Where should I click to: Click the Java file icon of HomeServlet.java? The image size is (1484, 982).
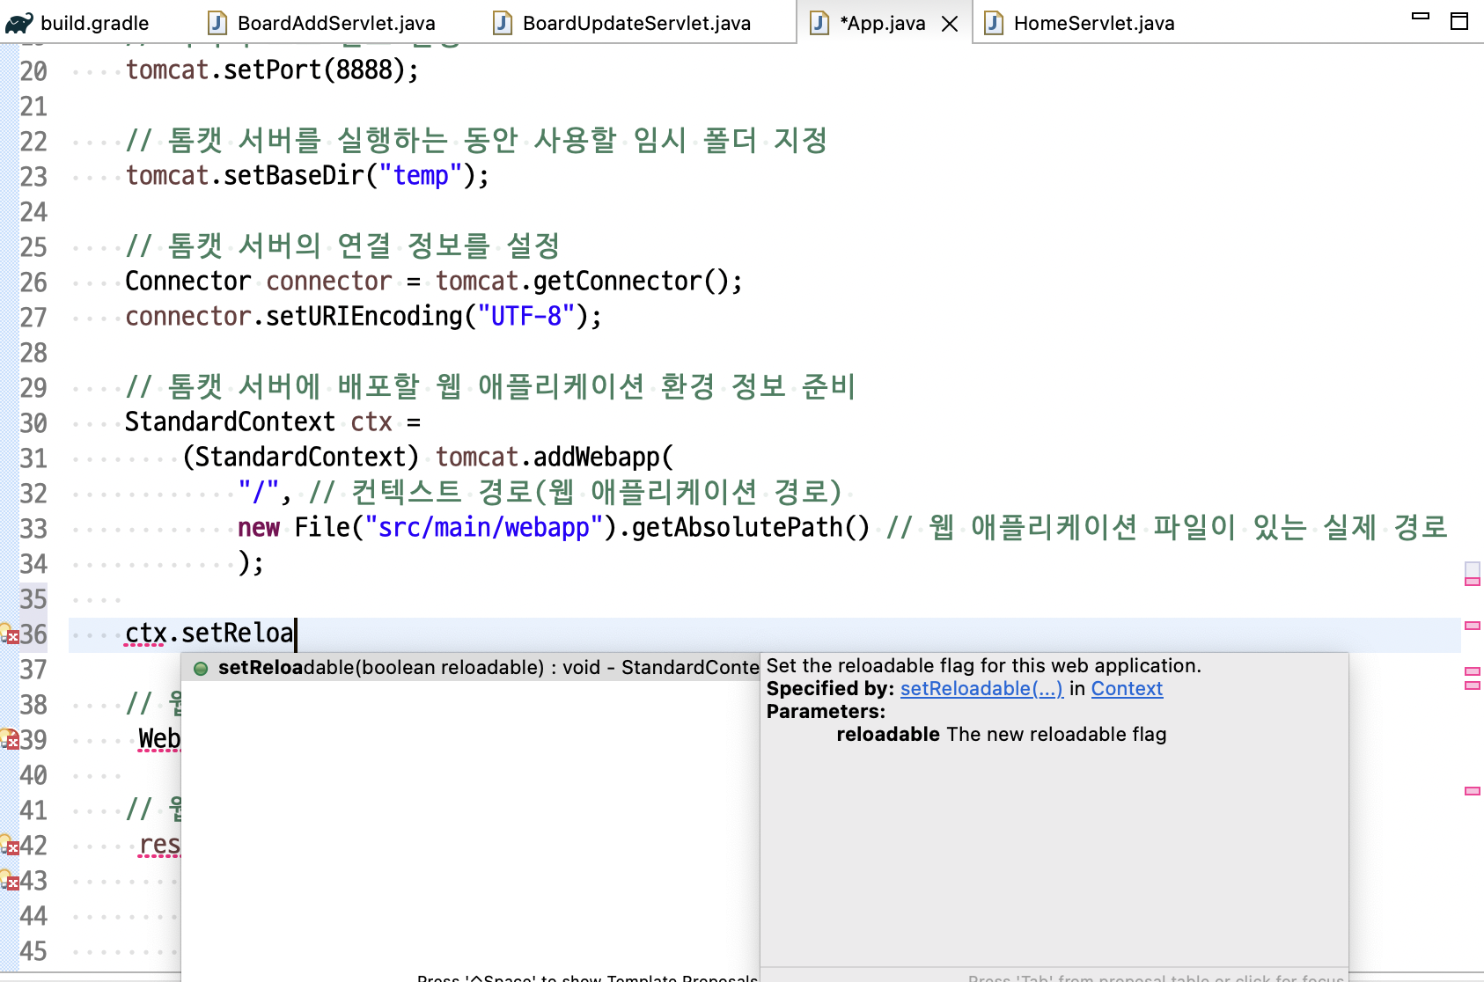click(x=994, y=23)
